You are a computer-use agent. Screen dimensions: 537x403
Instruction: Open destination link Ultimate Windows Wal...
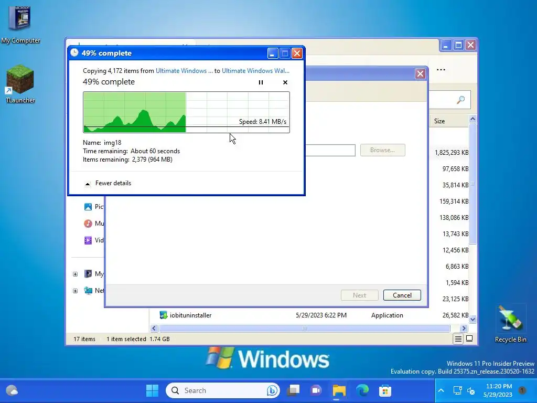(x=255, y=71)
